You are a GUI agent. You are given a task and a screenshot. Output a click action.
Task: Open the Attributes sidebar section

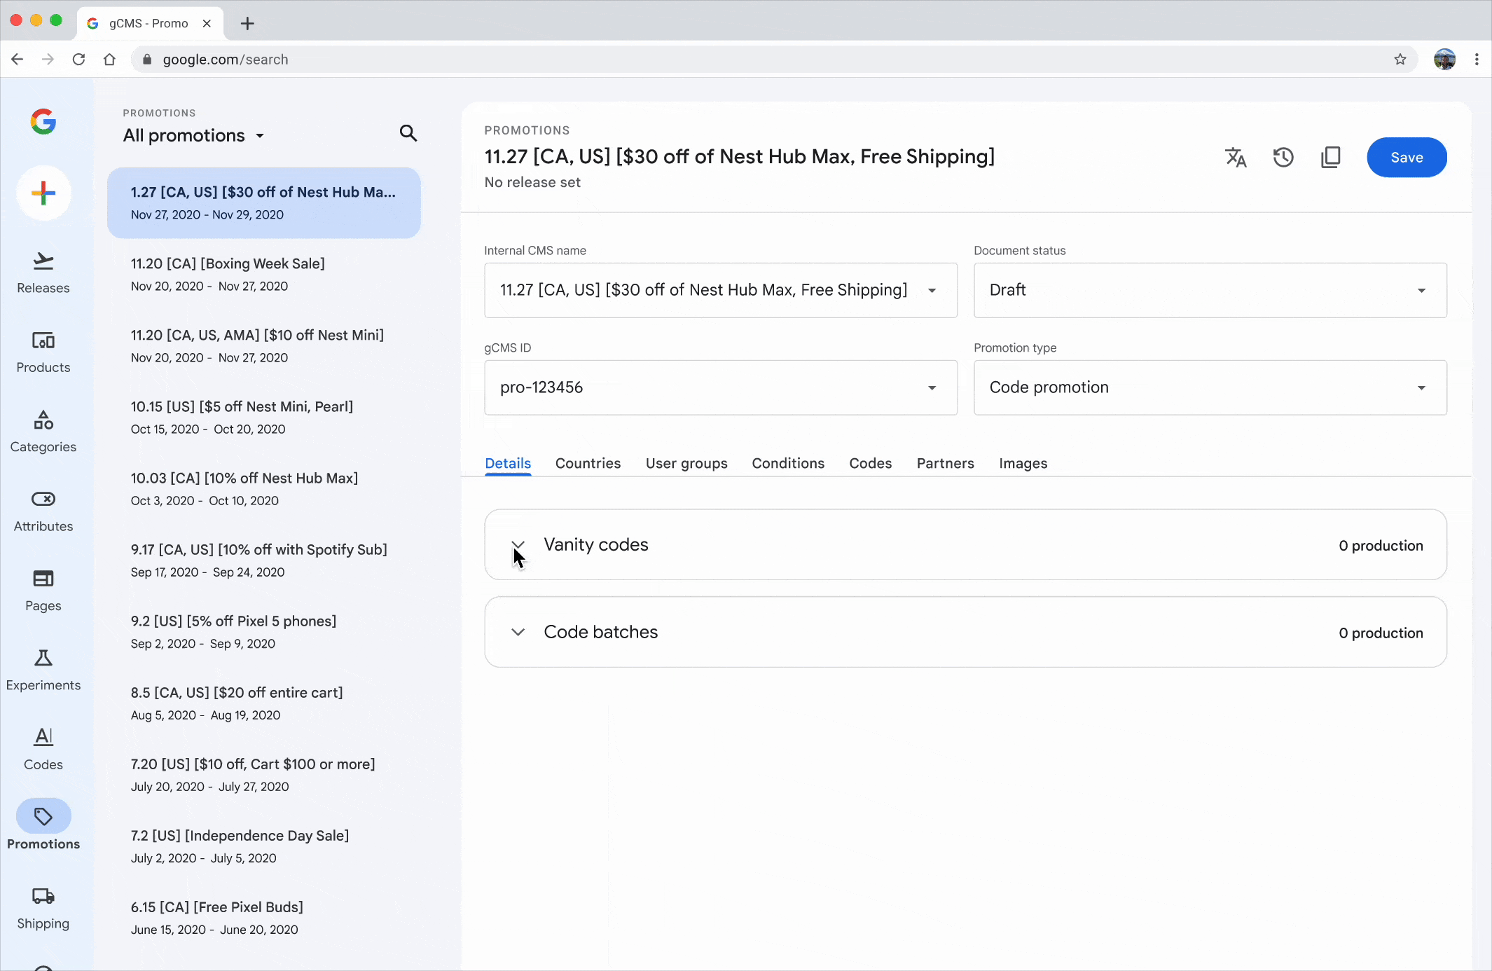(x=43, y=511)
